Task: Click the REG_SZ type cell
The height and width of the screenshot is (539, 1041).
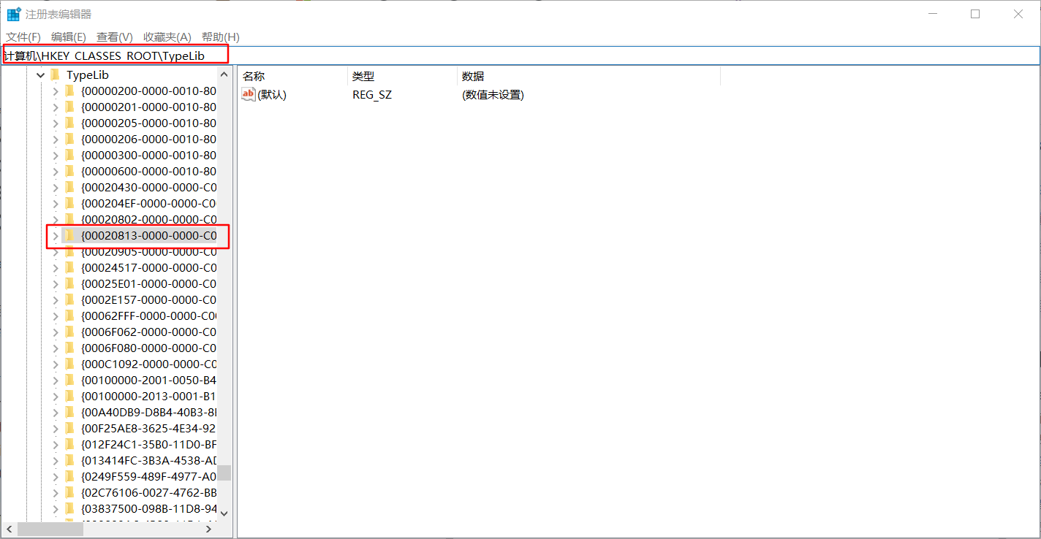Action: [372, 95]
